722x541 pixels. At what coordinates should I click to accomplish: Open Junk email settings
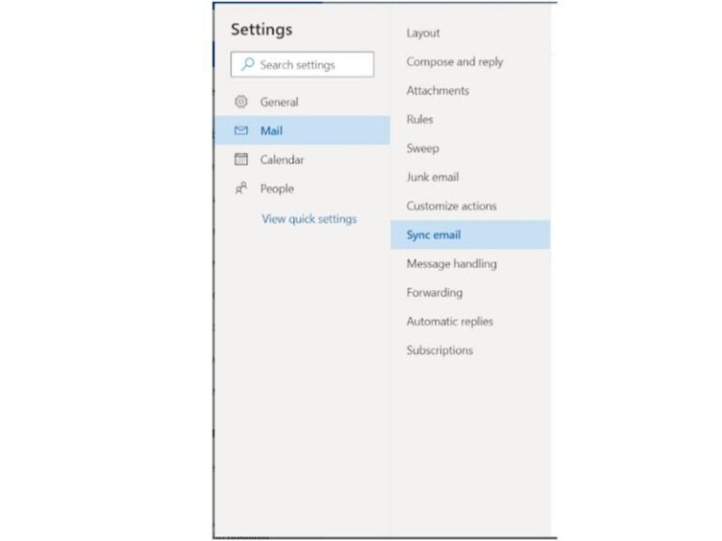pyautogui.click(x=432, y=177)
